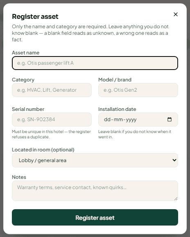190x237 pixels.
Task: Click the 'Asset name' label
Action: point(26,53)
